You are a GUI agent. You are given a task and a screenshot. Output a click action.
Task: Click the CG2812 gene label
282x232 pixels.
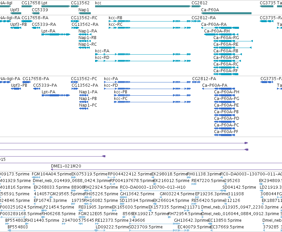coord(199,3)
